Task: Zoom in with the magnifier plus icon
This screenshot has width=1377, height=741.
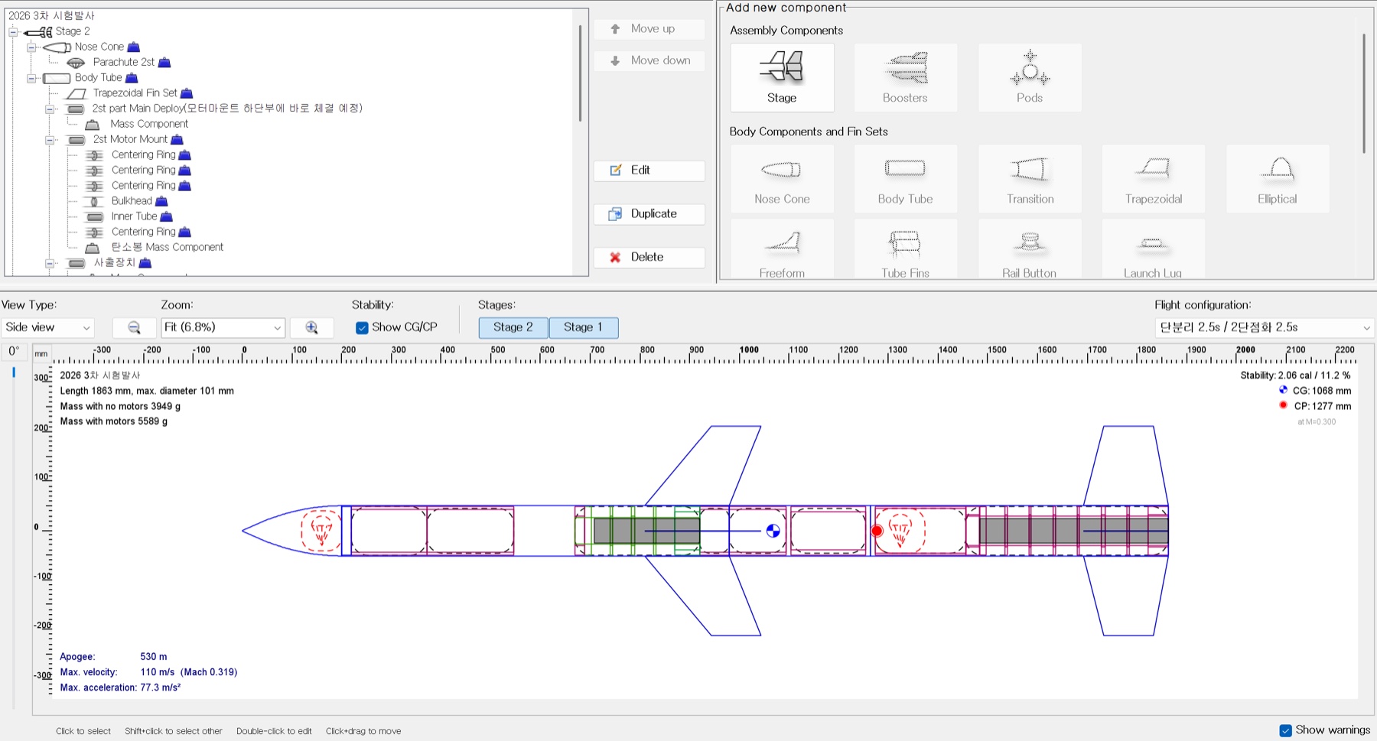Action: coord(311,327)
